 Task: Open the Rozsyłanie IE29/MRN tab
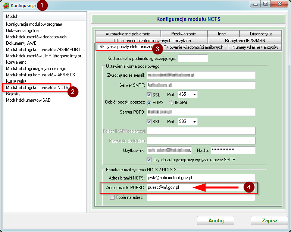pyautogui.click(x=245, y=40)
